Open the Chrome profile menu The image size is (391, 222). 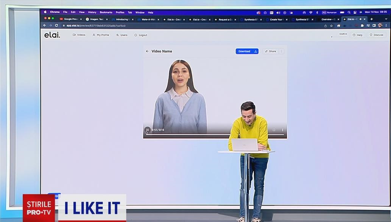[379, 25]
